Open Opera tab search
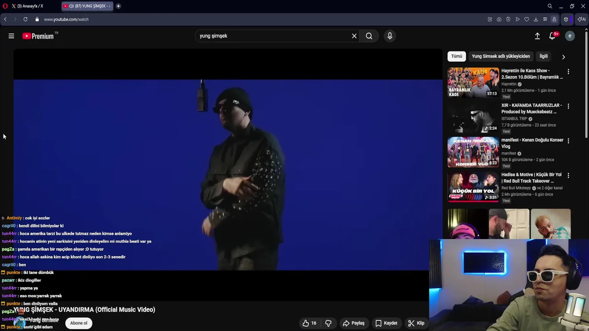This screenshot has width=589, height=331. click(x=549, y=6)
